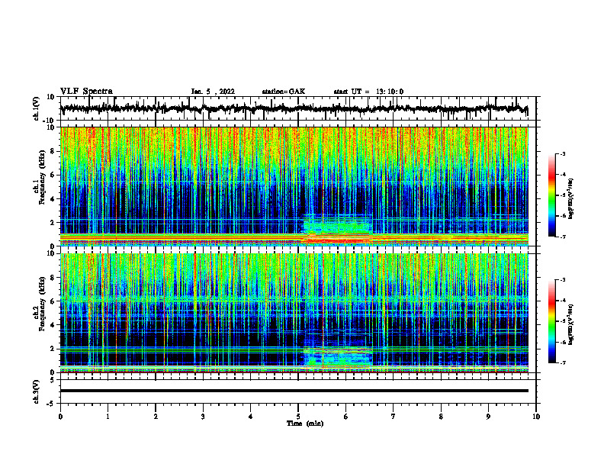Click the "Time (min)" x-axis label
The image size is (604, 467).
(305, 424)
